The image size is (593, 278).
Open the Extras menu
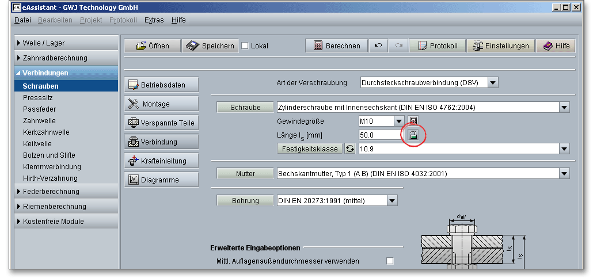[x=154, y=20]
